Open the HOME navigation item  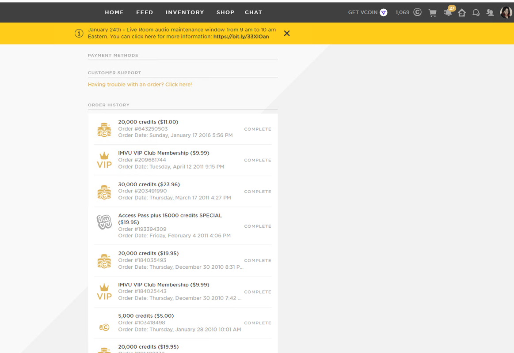(x=114, y=12)
